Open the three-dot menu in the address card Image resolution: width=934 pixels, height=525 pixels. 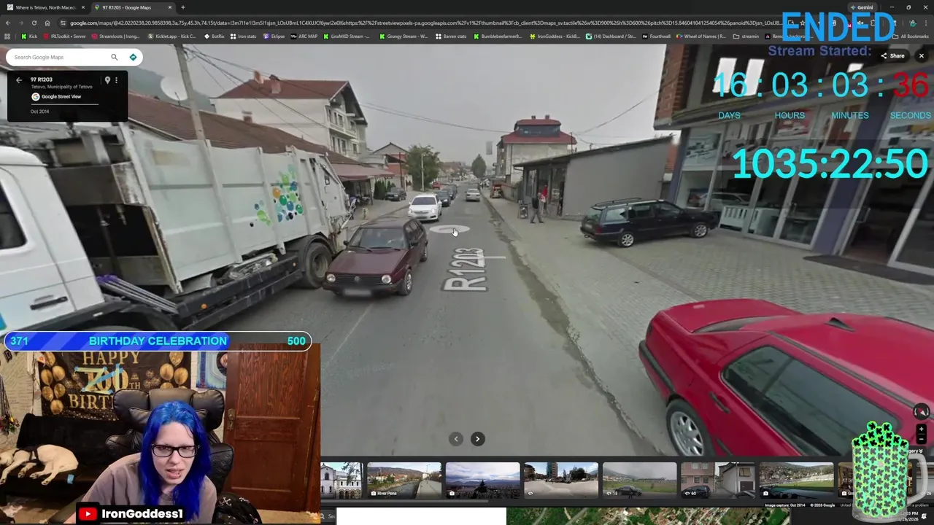(x=116, y=80)
